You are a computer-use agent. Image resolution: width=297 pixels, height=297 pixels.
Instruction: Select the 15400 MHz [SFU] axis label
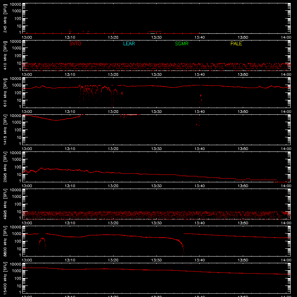(5, 278)
